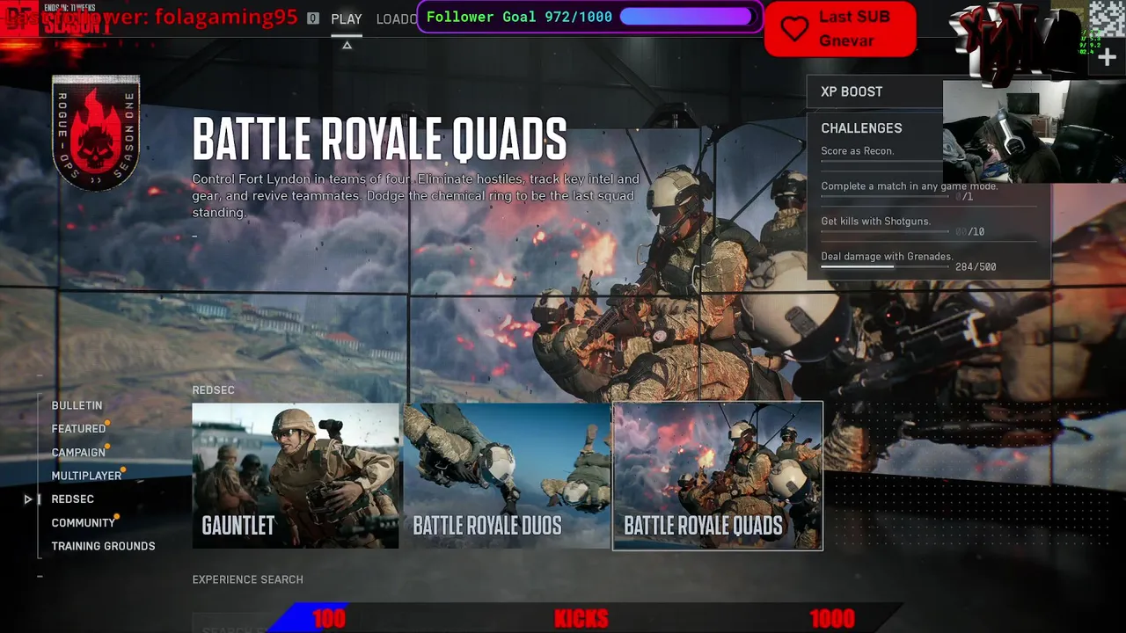1126x633 pixels.
Task: Click the orange notification dot on FEATURED
Action: tap(107, 422)
